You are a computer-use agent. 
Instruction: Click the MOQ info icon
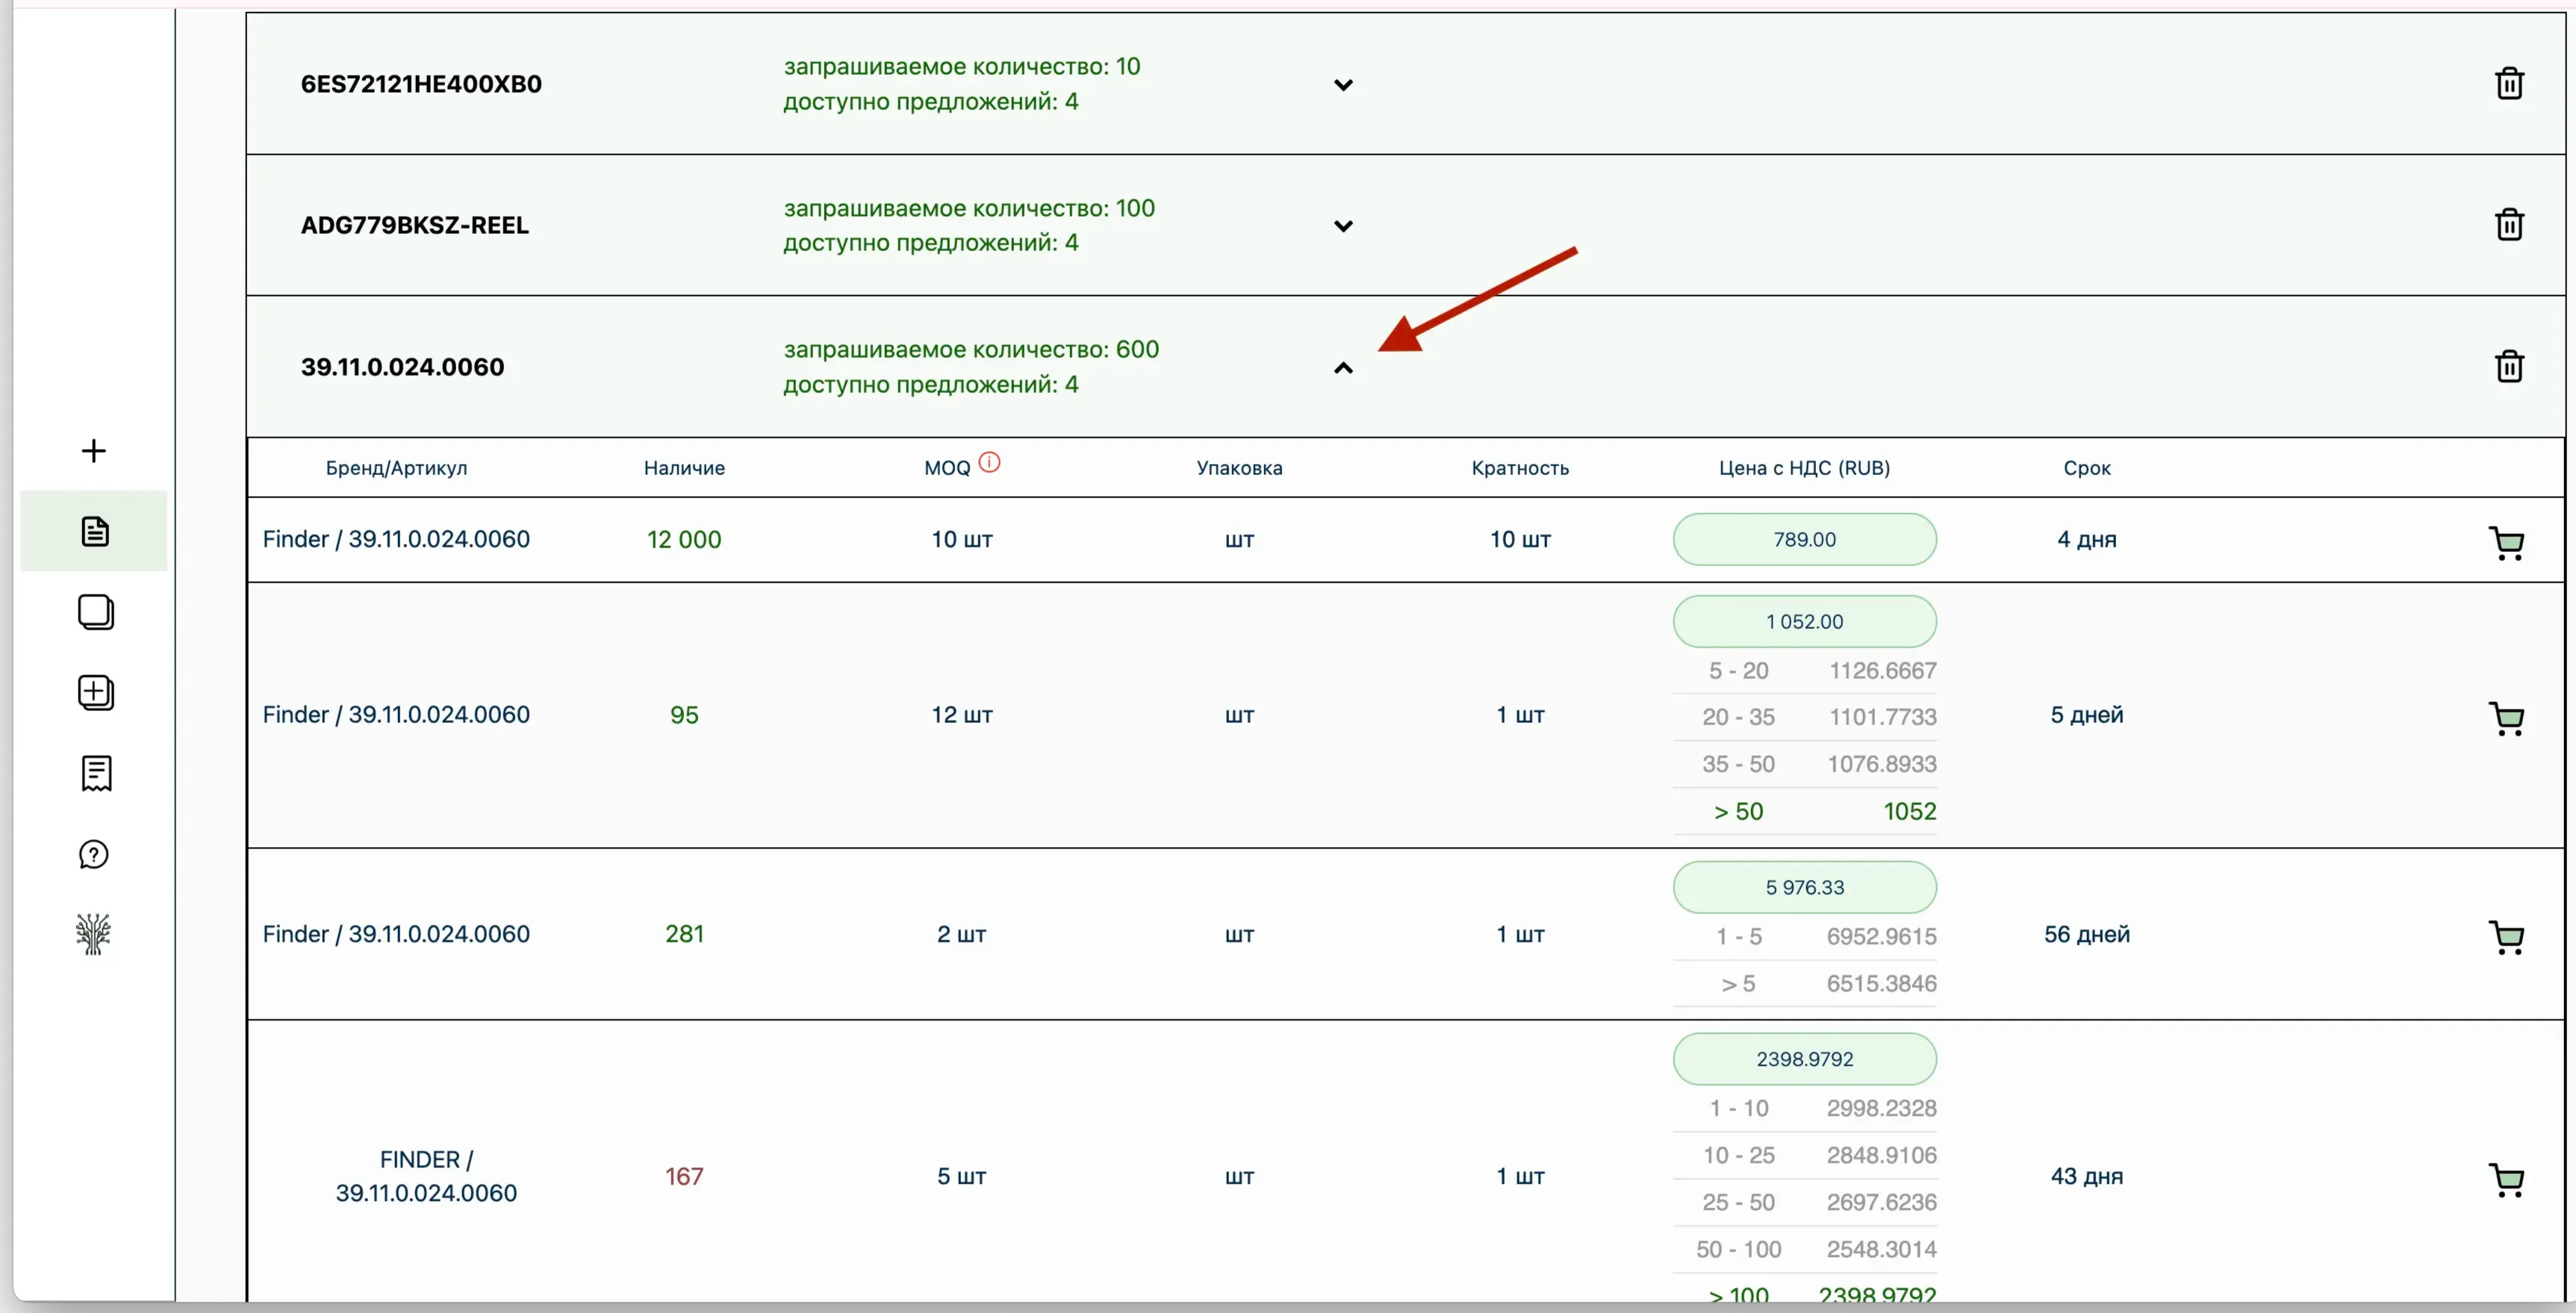tap(989, 463)
